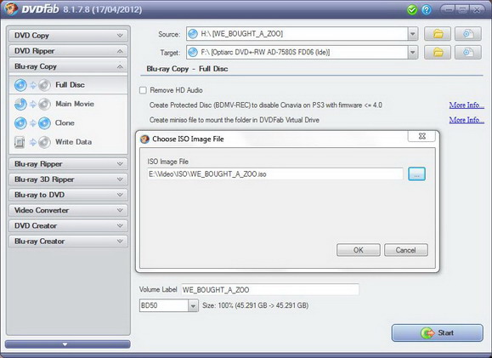
Task: Open the blue help question icon
Action: (x=426, y=9)
